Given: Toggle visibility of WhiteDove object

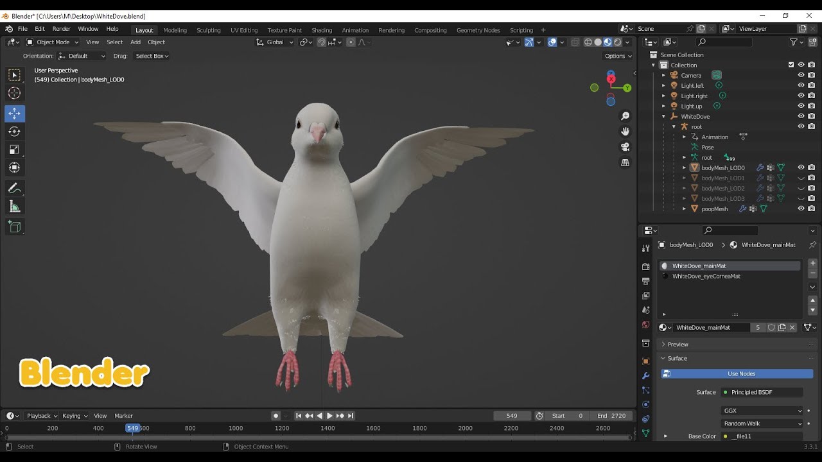Looking at the screenshot, I should pyautogui.click(x=801, y=116).
